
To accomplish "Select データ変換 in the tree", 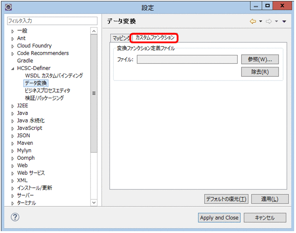I will pos(36,83).
